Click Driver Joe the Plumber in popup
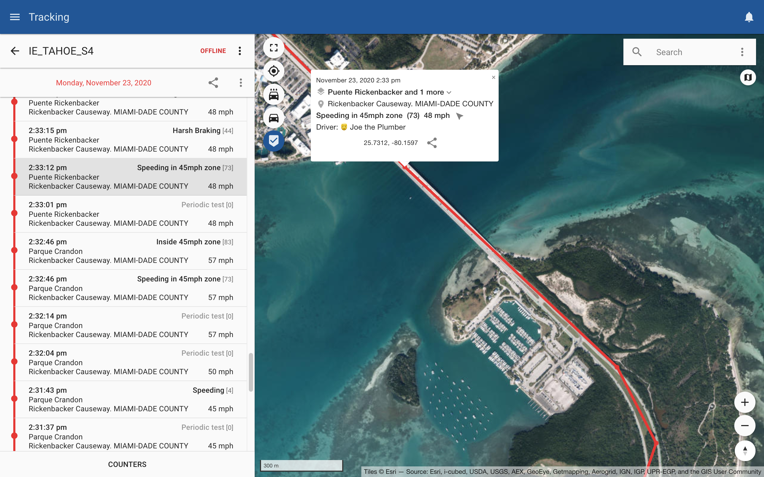The width and height of the screenshot is (764, 477). [361, 127]
